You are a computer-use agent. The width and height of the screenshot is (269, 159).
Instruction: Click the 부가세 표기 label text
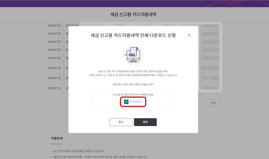click(136, 102)
